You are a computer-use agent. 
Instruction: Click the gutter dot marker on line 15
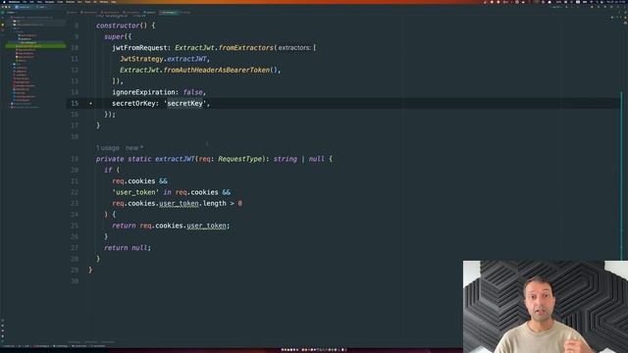(90, 103)
